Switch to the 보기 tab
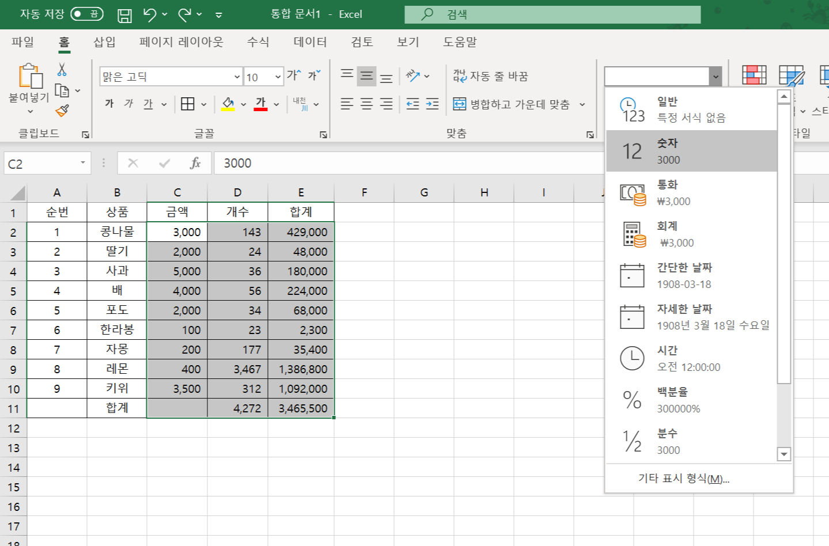The width and height of the screenshot is (829, 546). pos(408,42)
